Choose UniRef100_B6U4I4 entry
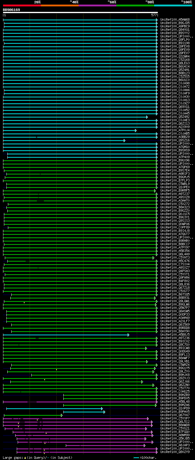 (175, 66)
